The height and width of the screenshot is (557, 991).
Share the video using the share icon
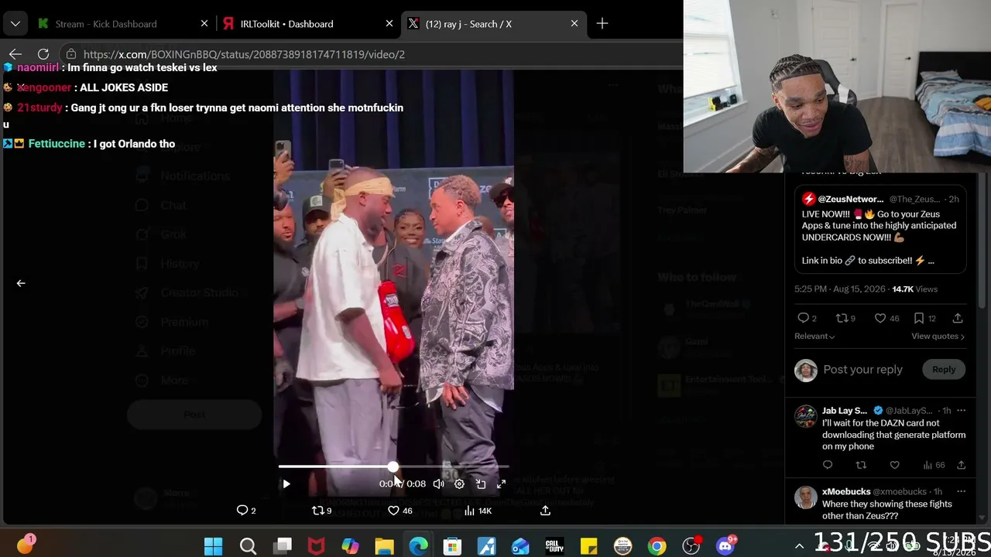click(x=545, y=511)
